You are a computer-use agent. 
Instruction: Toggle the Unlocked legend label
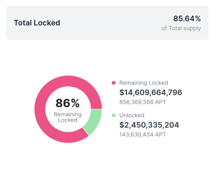(x=132, y=115)
